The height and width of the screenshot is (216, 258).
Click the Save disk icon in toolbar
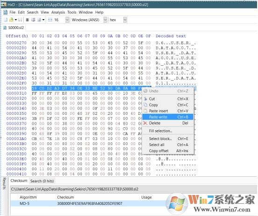pyautogui.click(x=20, y=20)
